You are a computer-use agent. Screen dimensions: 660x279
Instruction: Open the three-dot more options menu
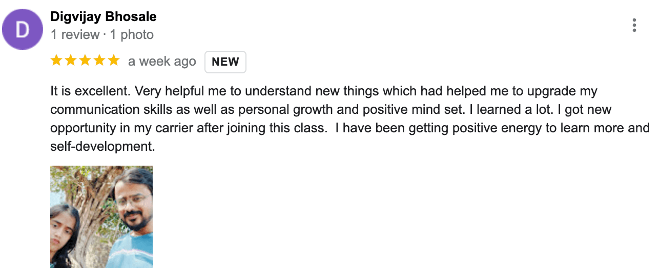tap(634, 25)
